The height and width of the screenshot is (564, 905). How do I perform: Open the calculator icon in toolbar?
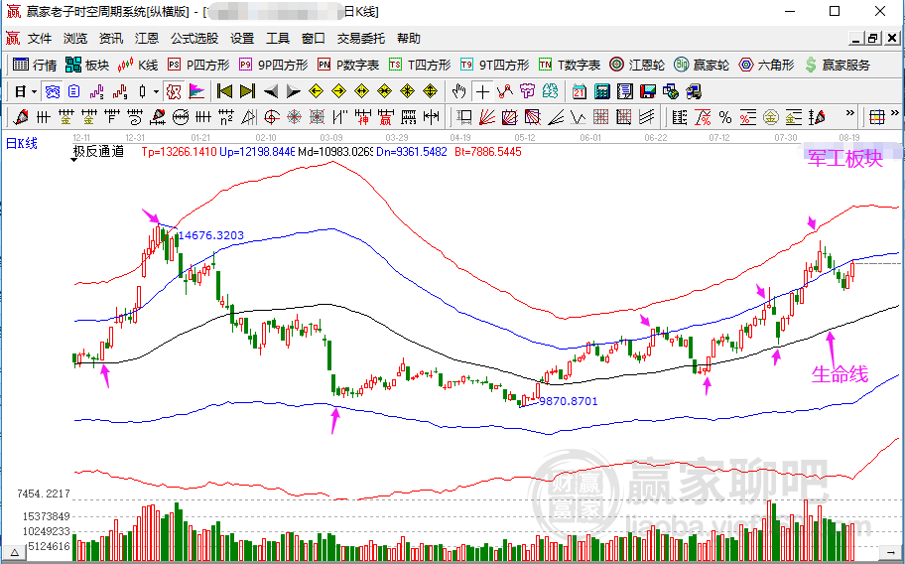click(x=601, y=91)
